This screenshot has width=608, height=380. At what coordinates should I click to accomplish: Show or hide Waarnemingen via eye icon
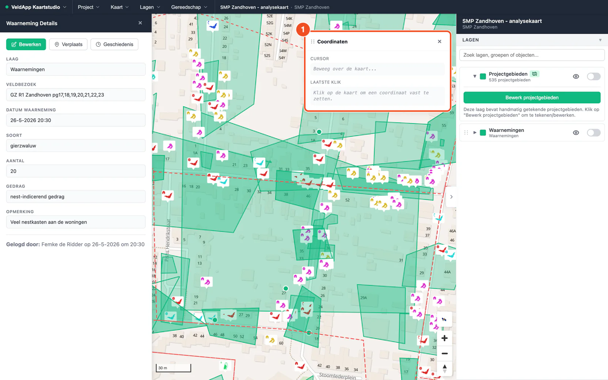[576, 133]
